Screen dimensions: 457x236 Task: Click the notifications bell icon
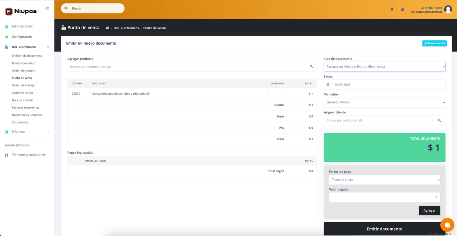pos(392,9)
